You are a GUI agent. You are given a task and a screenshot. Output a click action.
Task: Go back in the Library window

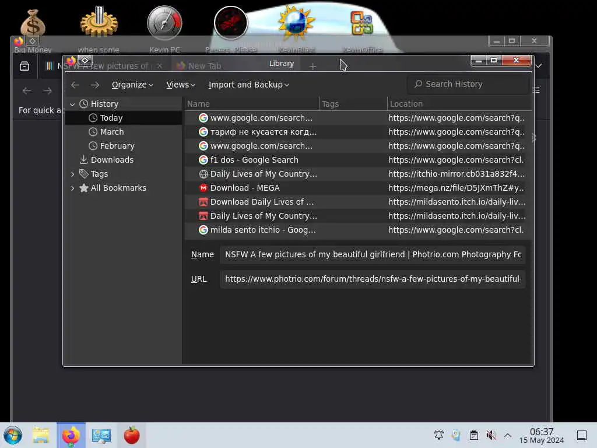click(75, 85)
